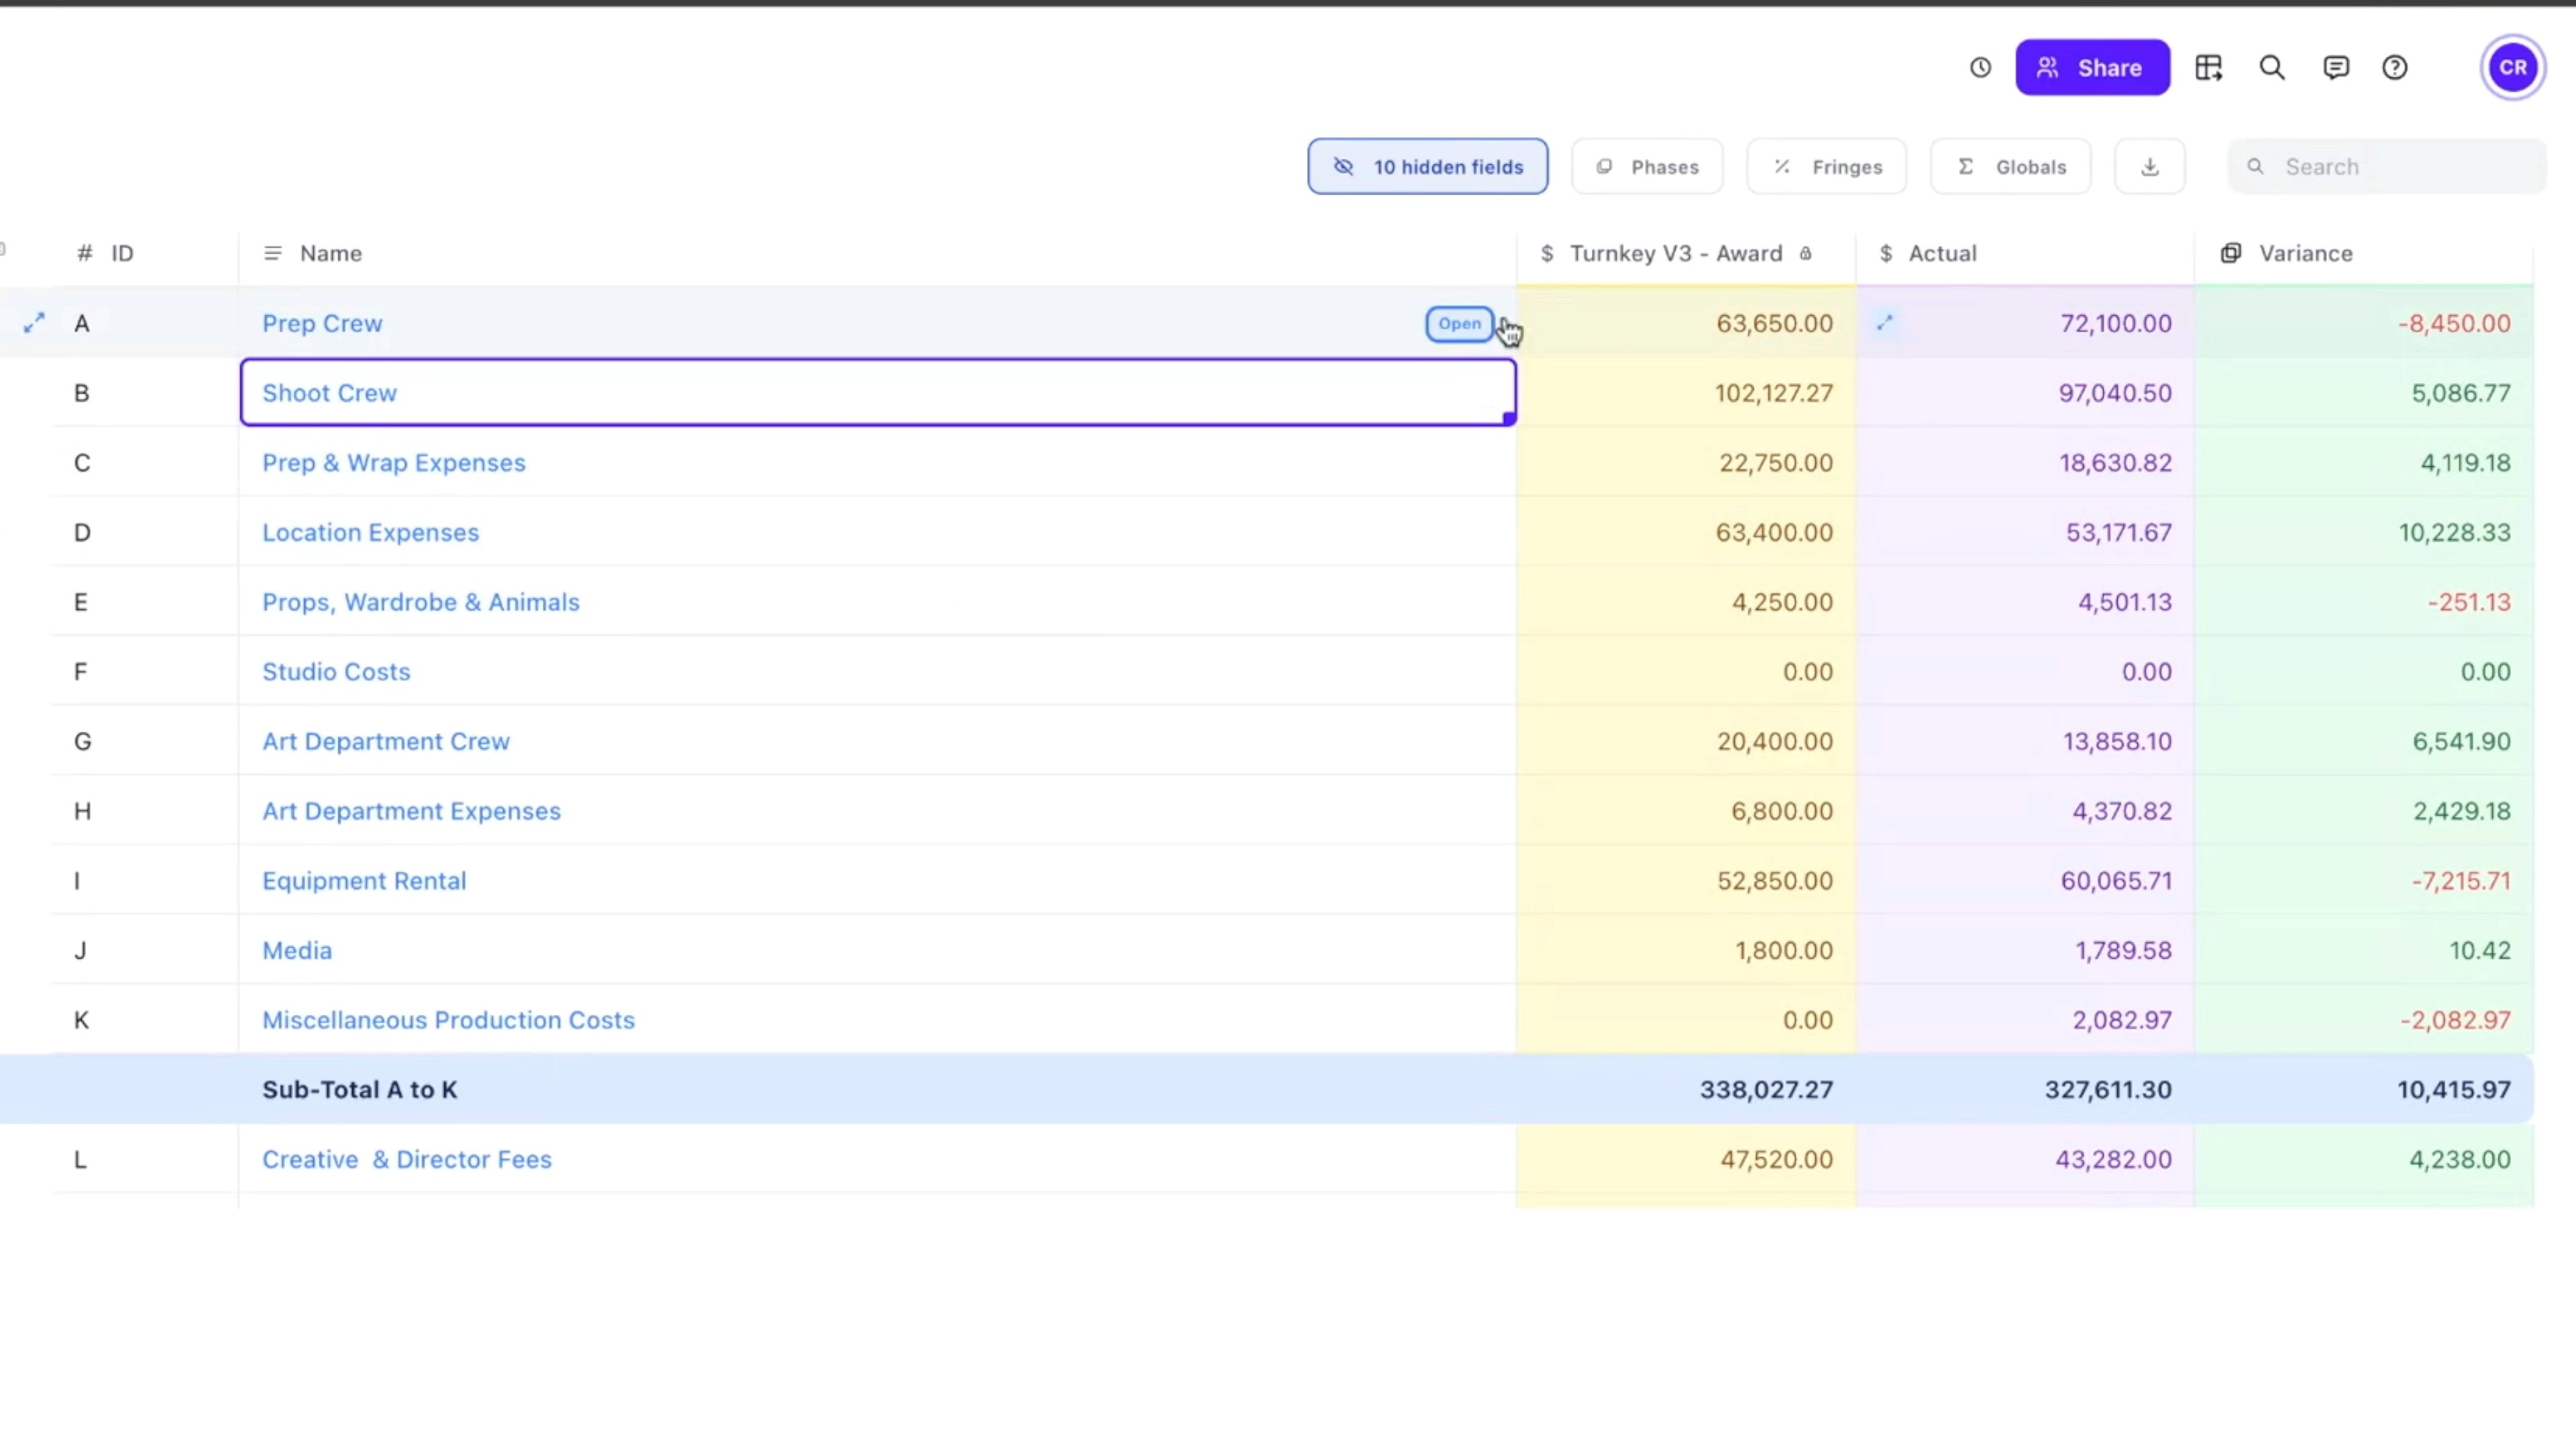Screen dimensions: 2576x1449
Task: Click the download export icon button
Action: click(2149, 167)
